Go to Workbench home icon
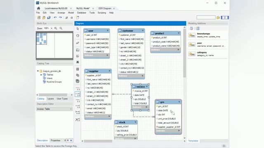 point(38,8)
